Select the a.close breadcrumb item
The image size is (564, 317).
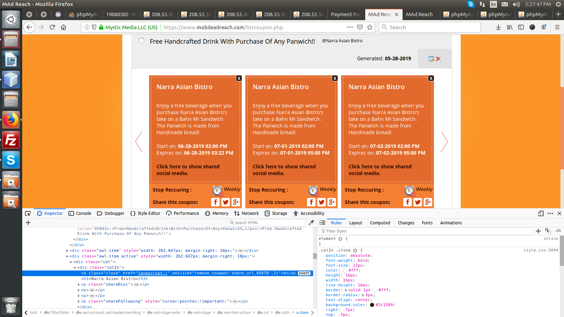(302, 312)
